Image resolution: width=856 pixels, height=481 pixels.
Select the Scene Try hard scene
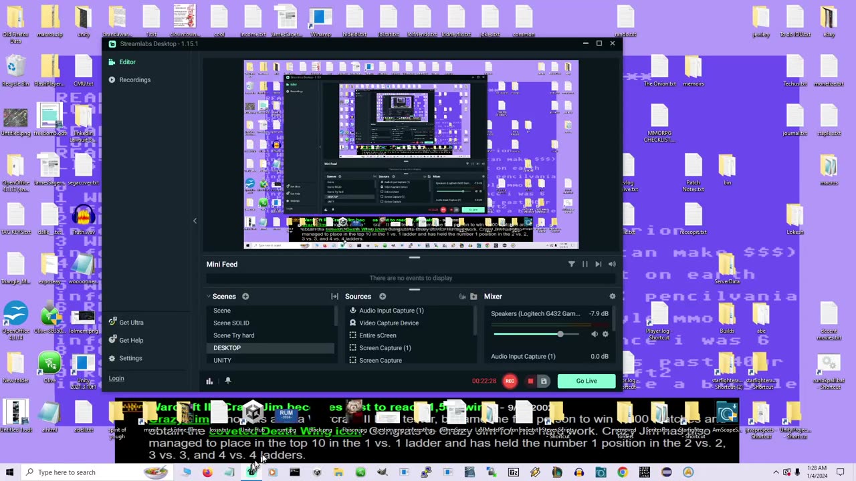coord(270,335)
